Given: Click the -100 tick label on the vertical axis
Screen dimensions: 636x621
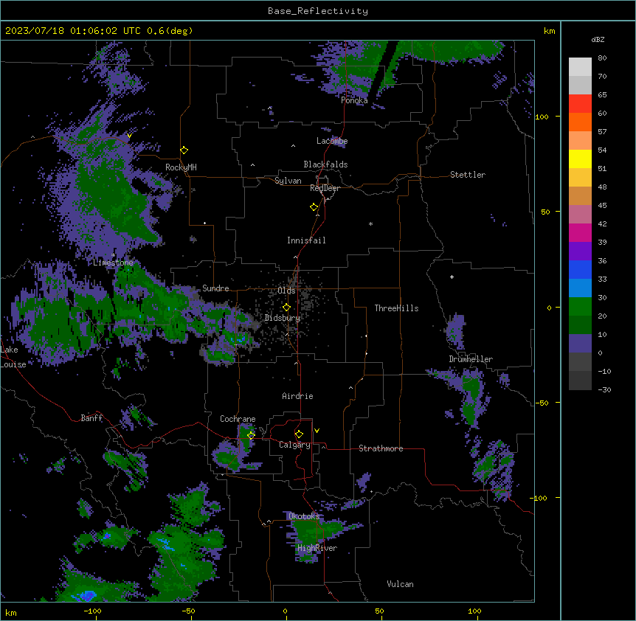Looking at the screenshot, I should tap(539, 498).
